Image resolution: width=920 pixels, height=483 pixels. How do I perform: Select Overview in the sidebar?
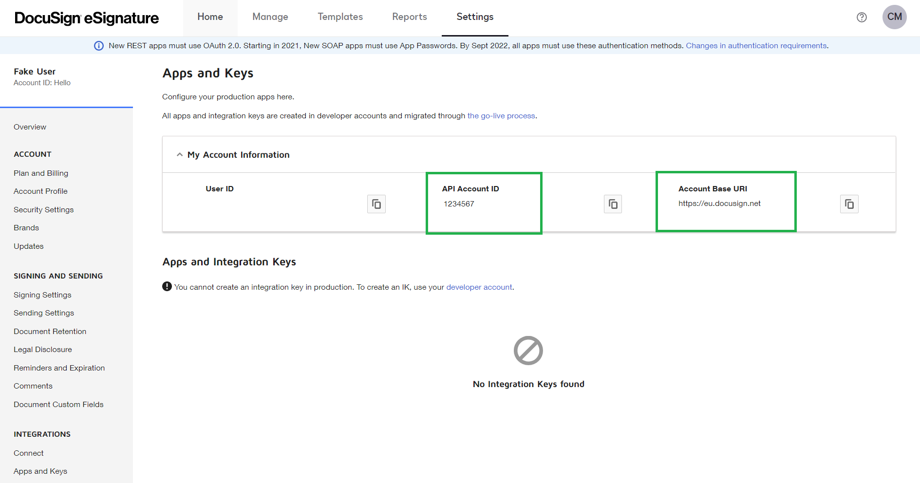click(x=30, y=127)
